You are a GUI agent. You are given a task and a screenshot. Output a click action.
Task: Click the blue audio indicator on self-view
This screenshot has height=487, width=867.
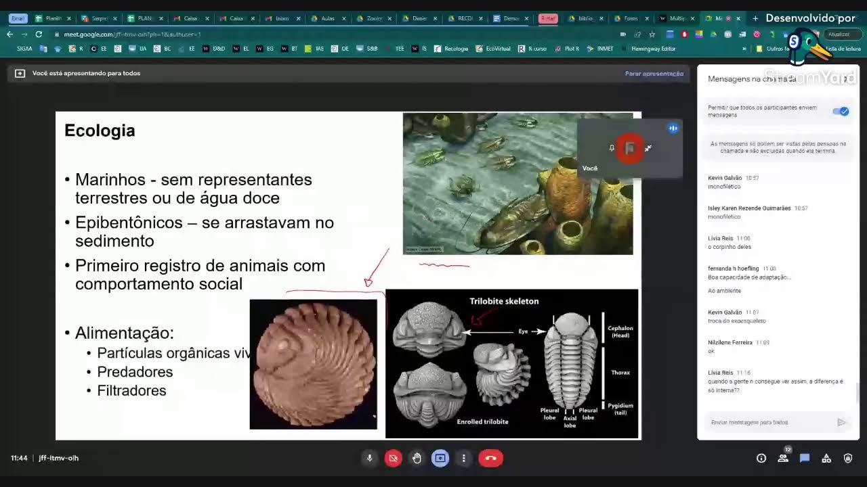tap(673, 128)
